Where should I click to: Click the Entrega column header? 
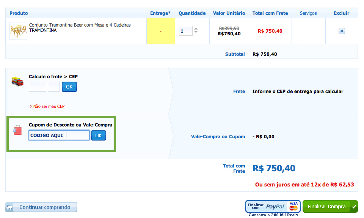160,13
